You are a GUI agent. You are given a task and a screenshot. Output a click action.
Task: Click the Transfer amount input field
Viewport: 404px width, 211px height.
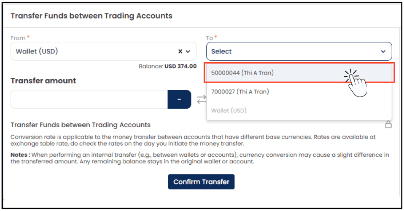(x=89, y=99)
